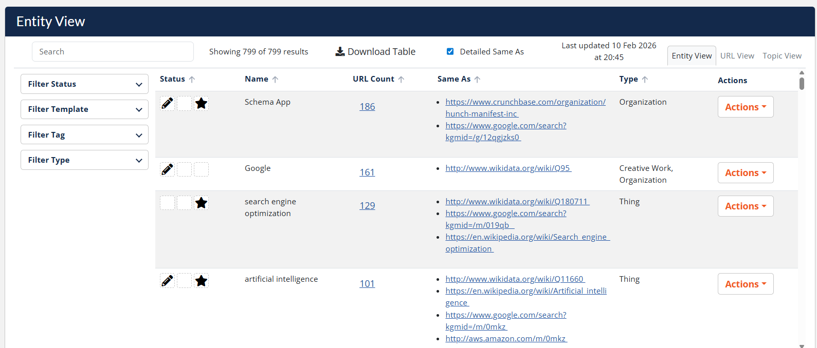
Task: Open the crunchbase hunch-manifest-inc link
Action: point(525,108)
